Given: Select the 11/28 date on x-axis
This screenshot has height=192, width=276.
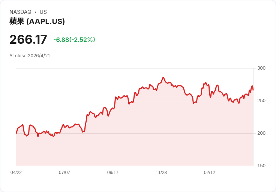Looking at the screenshot, I should click(x=161, y=173).
